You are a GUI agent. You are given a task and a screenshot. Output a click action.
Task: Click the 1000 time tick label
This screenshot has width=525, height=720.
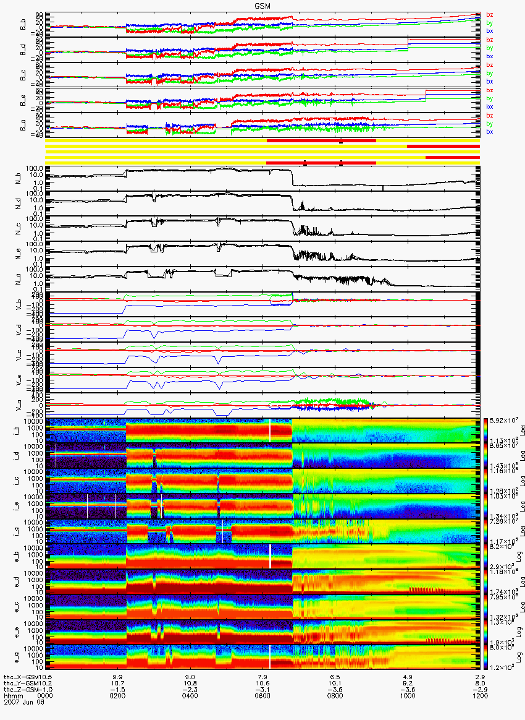[x=408, y=696]
